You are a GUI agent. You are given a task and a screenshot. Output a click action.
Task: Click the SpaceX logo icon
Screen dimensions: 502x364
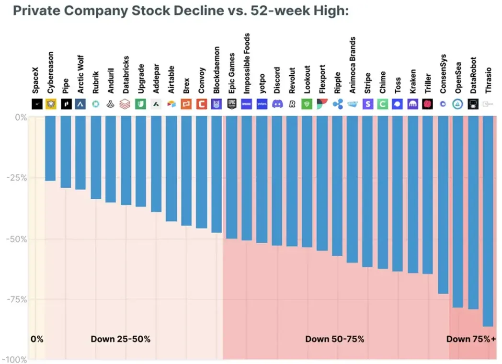coord(36,103)
